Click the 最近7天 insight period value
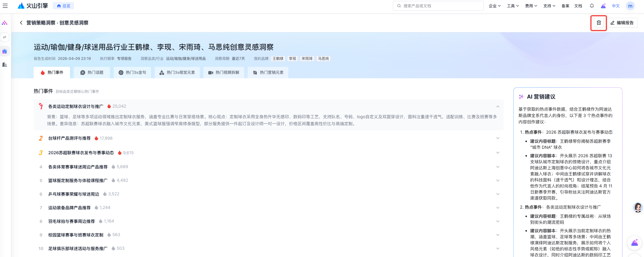Viewport: 644px width, 257px height. click(x=238, y=59)
